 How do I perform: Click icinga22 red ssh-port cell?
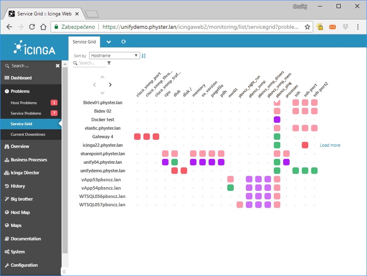(305, 145)
